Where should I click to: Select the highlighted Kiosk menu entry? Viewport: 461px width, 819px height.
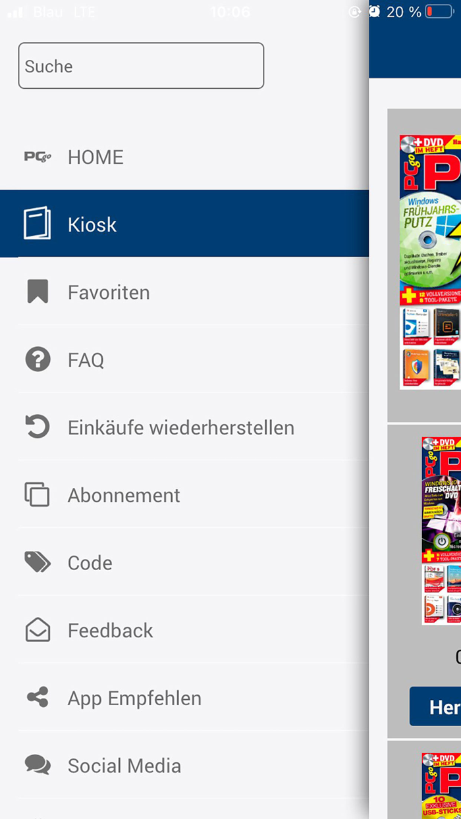point(92,225)
